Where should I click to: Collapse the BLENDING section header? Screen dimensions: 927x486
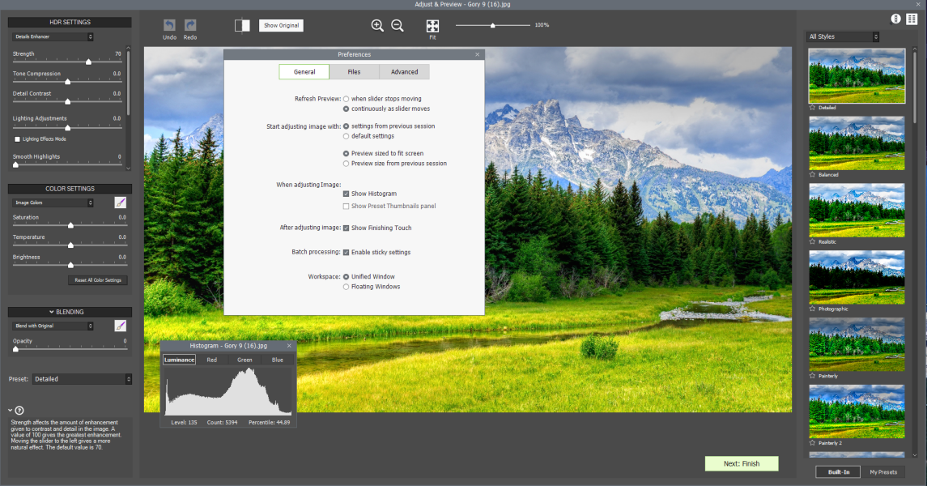tap(70, 312)
